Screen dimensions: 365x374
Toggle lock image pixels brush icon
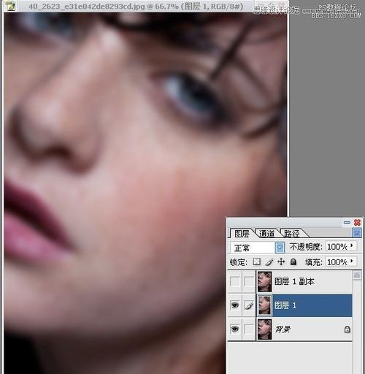click(x=269, y=262)
